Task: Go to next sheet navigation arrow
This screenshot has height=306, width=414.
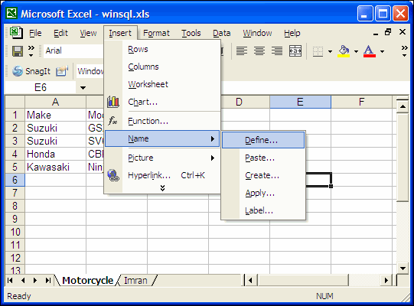Action: tap(35, 281)
